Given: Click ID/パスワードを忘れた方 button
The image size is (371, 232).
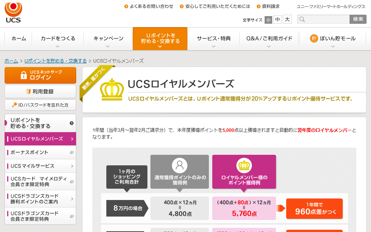Looking at the screenshot, I should 40,105.
